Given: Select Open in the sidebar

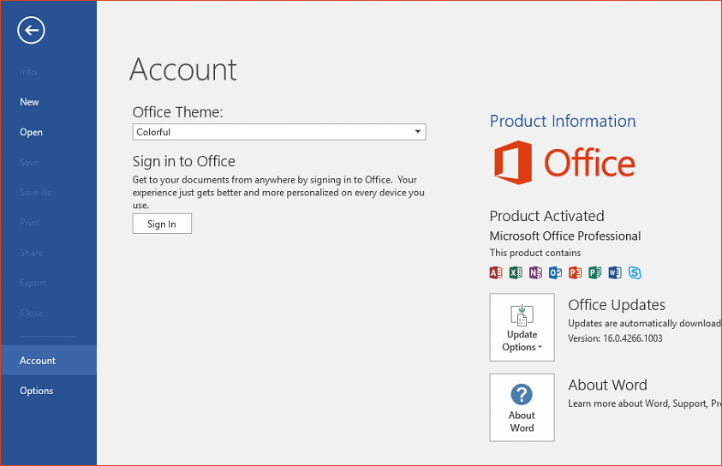Looking at the screenshot, I should (32, 132).
